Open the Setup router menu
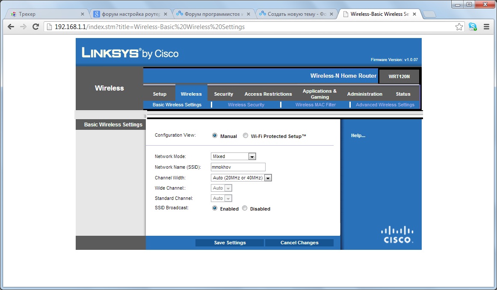 160,94
